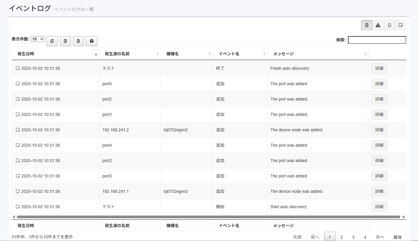The width and height of the screenshot is (418, 241).
Task: Click 次へ to go to next page
Action: 380,237
